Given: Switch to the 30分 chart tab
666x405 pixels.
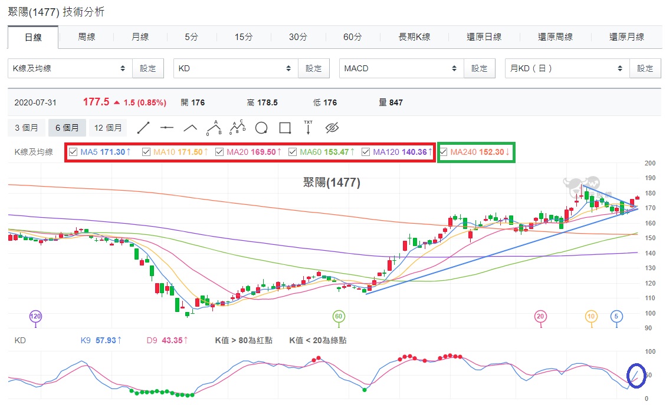Looking at the screenshot, I should click(x=298, y=37).
